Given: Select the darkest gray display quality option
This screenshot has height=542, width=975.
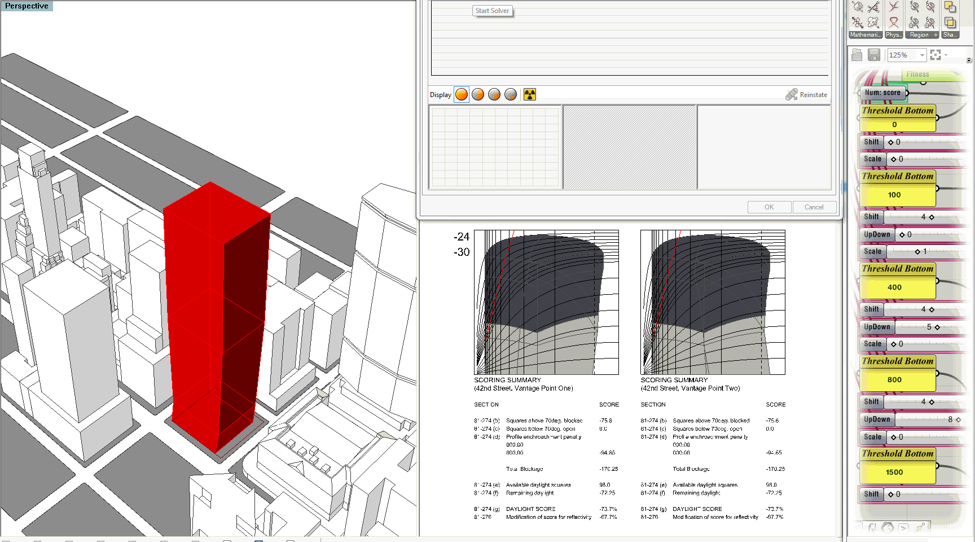Looking at the screenshot, I should pos(511,94).
